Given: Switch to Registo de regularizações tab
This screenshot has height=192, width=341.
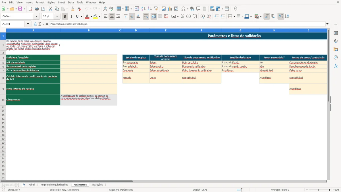Looking at the screenshot, I should tap(54, 185).
